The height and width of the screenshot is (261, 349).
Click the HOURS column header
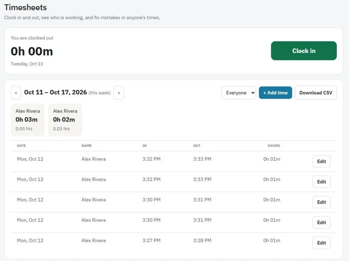pos(274,145)
